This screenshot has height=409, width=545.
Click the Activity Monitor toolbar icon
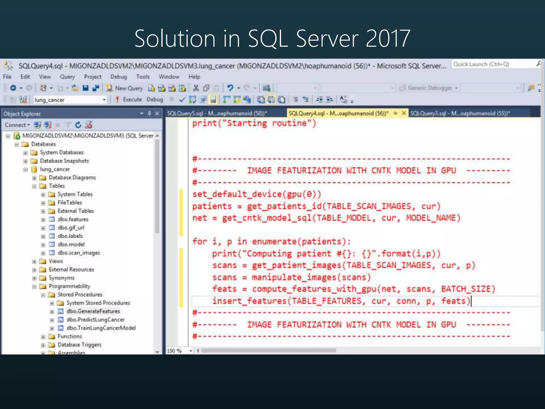pyautogui.click(x=266, y=88)
